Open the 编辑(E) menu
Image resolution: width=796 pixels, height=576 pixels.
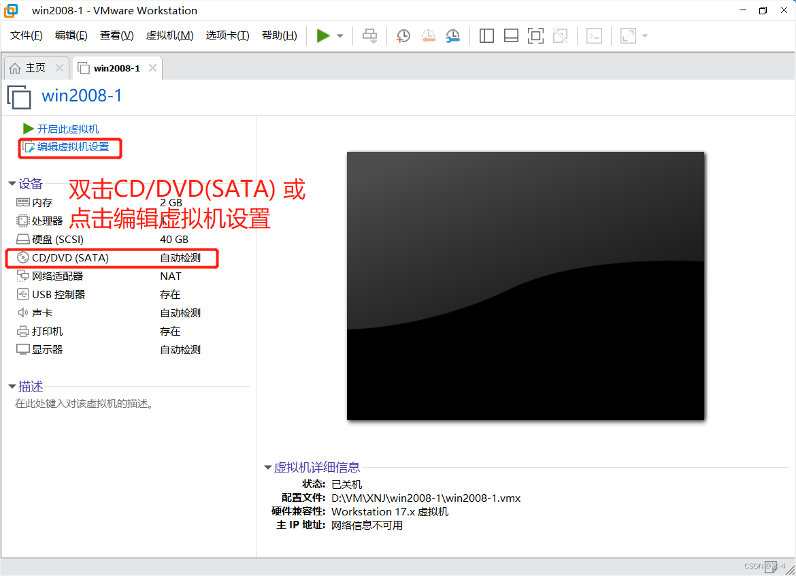[71, 35]
